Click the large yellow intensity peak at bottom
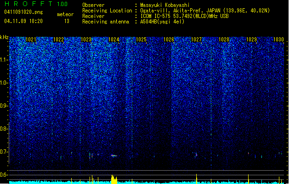The height and width of the screenshot is (184, 289). [114, 179]
